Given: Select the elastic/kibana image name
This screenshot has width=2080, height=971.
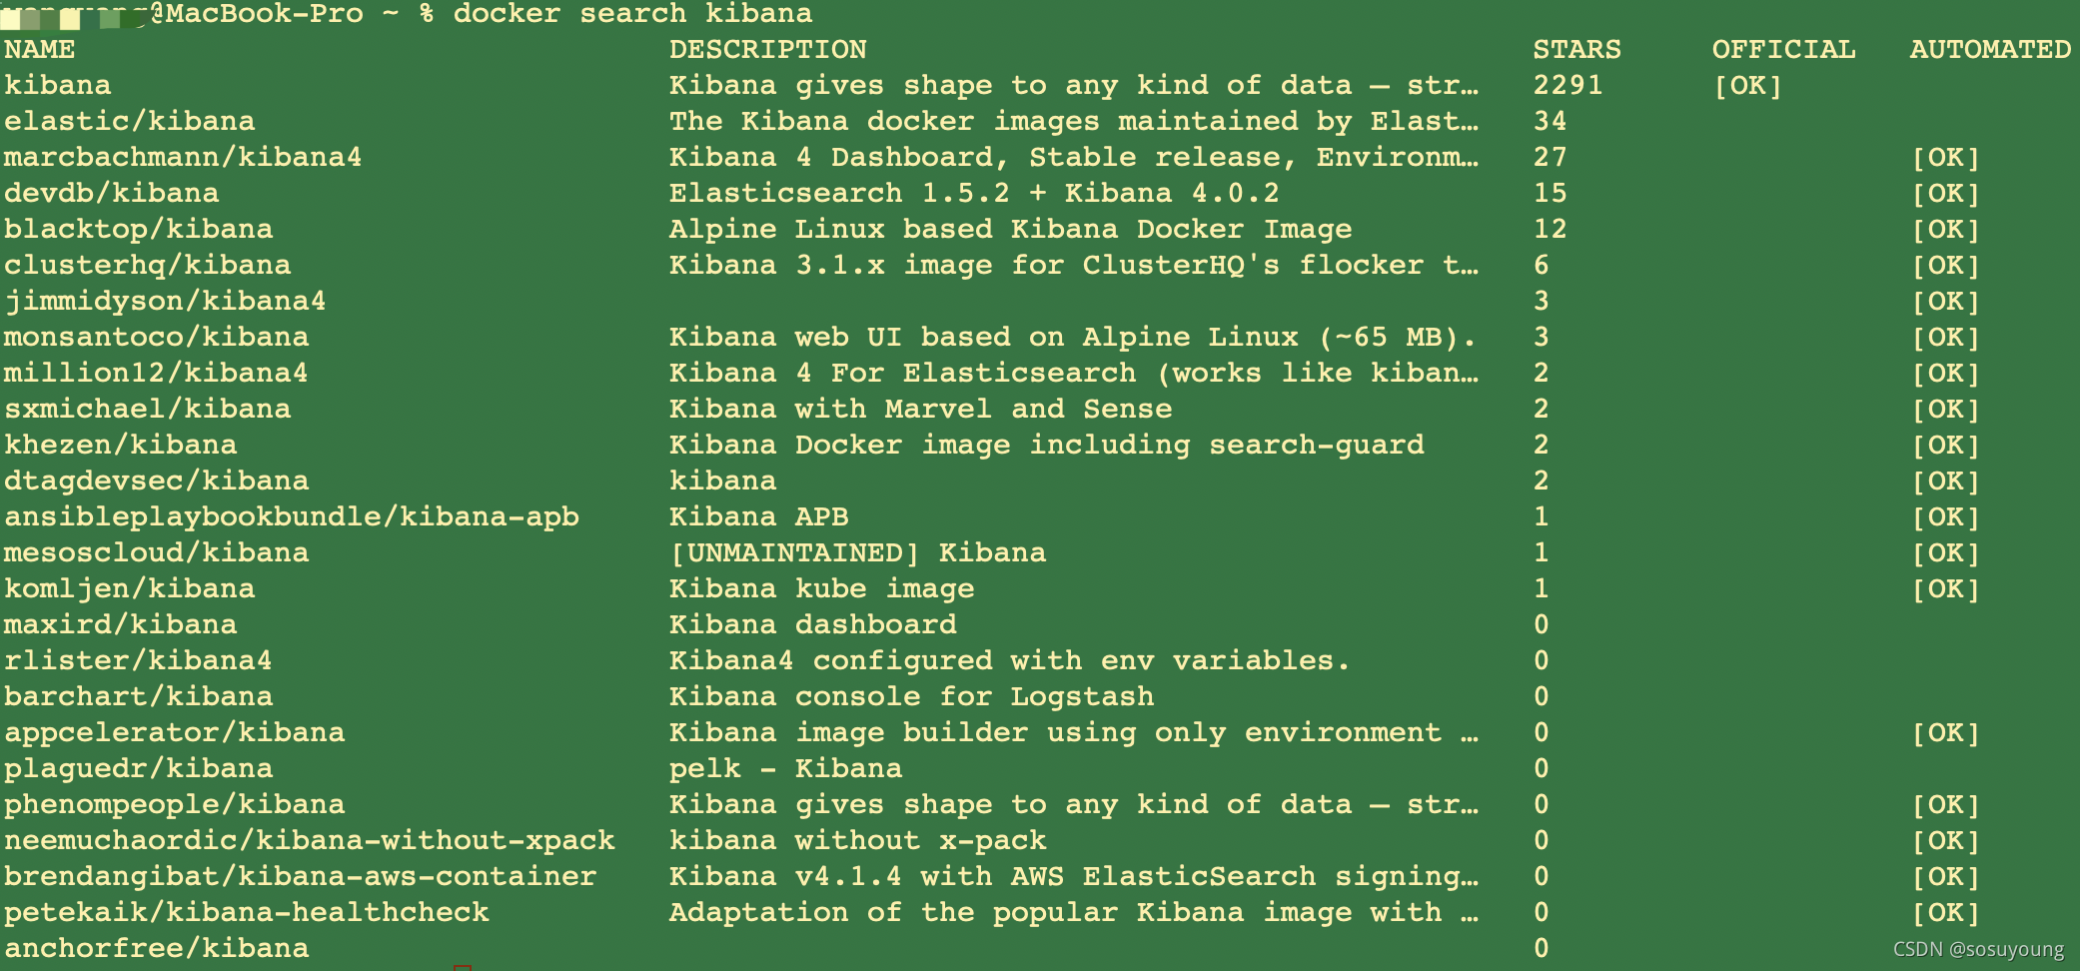Looking at the screenshot, I should tap(129, 121).
